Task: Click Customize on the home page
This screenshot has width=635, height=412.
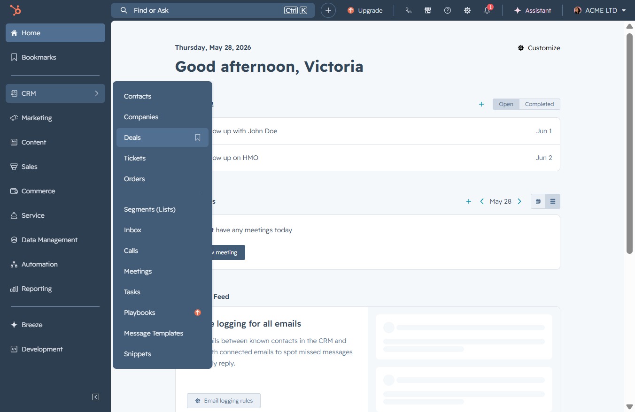Action: click(539, 48)
